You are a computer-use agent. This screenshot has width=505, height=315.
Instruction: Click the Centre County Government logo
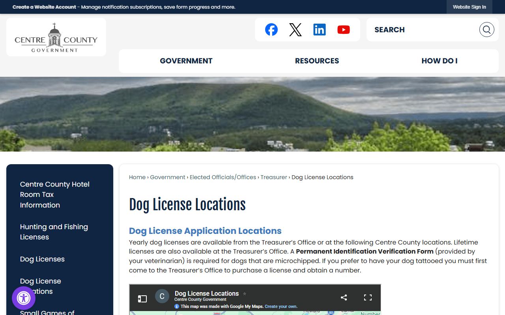[56, 37]
